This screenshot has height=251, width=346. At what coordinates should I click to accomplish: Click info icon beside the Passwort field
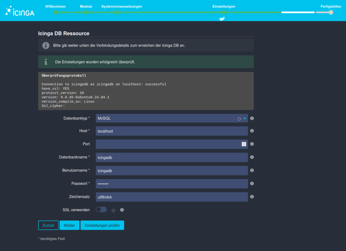click(252, 184)
